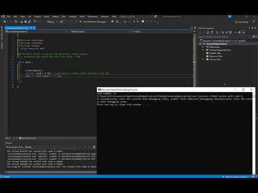The height and width of the screenshot is (193, 258).
Task: Click the editor zoom percentage dropdown
Action: (11, 138)
